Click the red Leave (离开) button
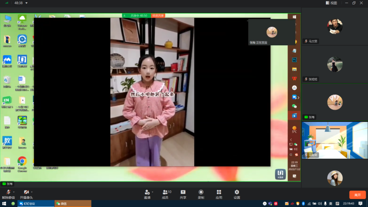This screenshot has height=207, width=368. [x=357, y=195]
